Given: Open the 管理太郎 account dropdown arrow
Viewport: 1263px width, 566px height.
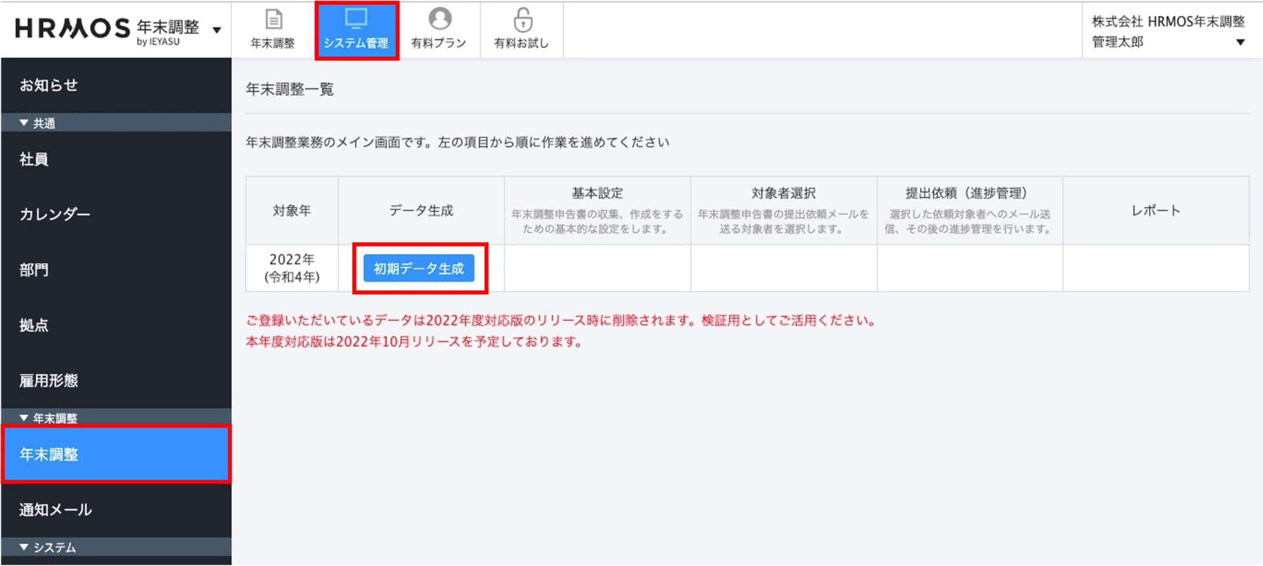Looking at the screenshot, I should [x=1240, y=42].
